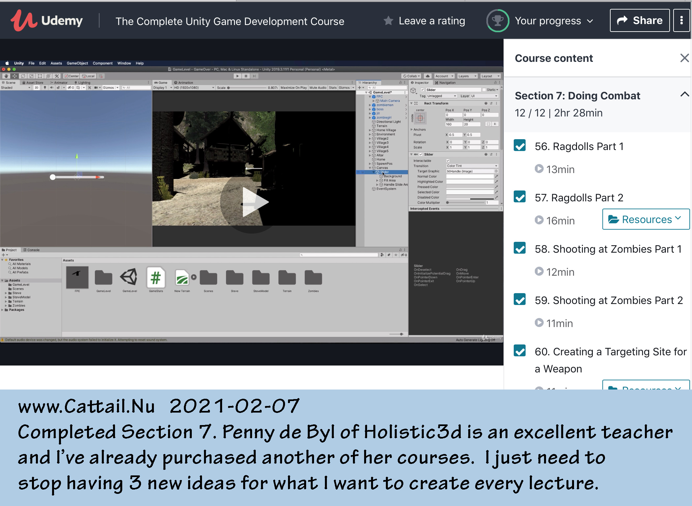Click the Normal Color swatch in Slider component
692x506 pixels.
(470, 176)
